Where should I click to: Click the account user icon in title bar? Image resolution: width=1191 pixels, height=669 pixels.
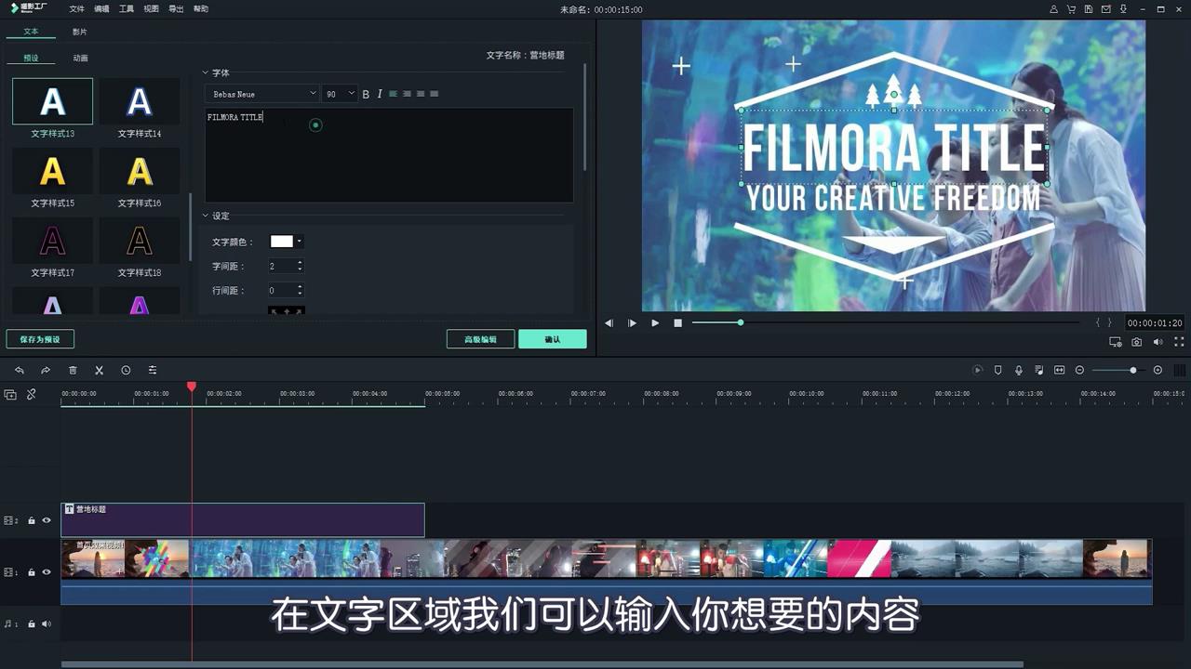(1053, 9)
